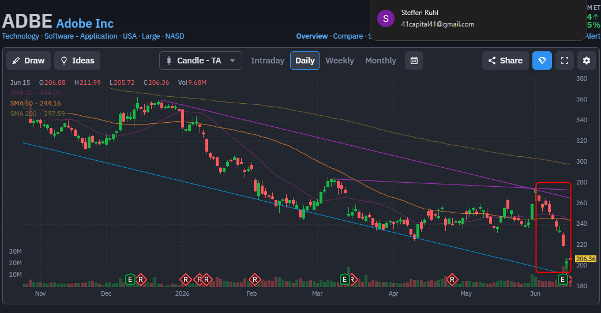Click the purple S profile avatar
This screenshot has height=313, width=601.
[386, 18]
